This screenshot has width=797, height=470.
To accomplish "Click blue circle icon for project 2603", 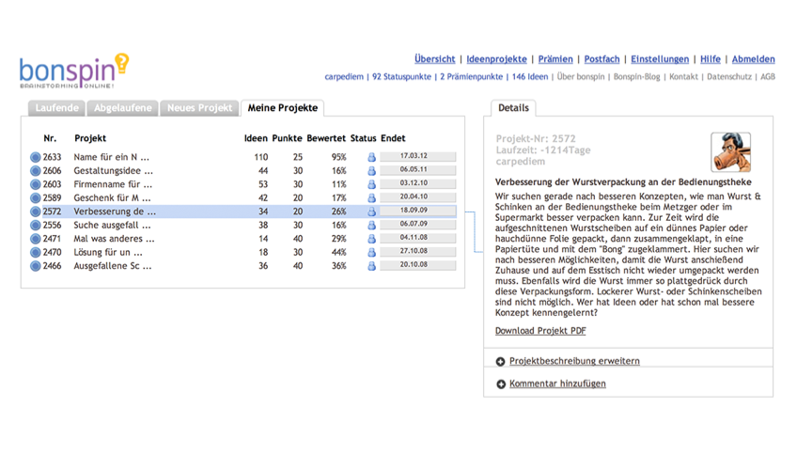I will pos(36,185).
